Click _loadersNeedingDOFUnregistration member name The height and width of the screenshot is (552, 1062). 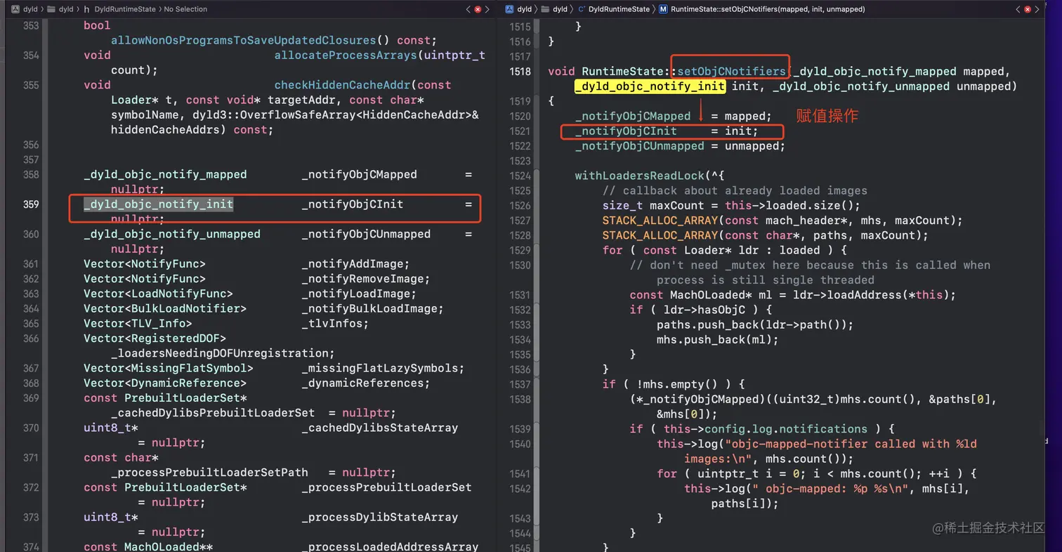click(x=220, y=353)
